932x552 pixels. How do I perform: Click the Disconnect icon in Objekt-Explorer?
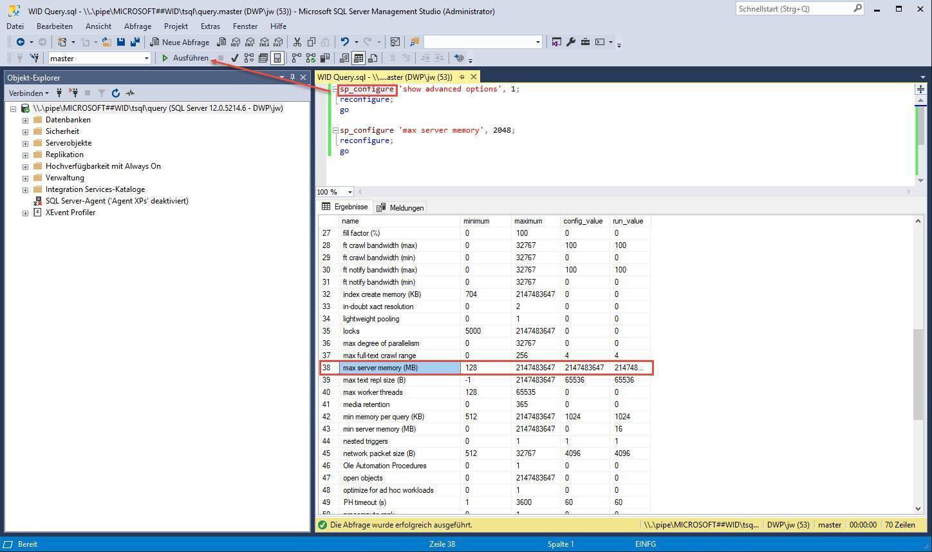(x=74, y=93)
